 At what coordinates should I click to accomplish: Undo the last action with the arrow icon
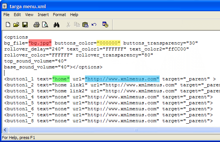pos(94,25)
